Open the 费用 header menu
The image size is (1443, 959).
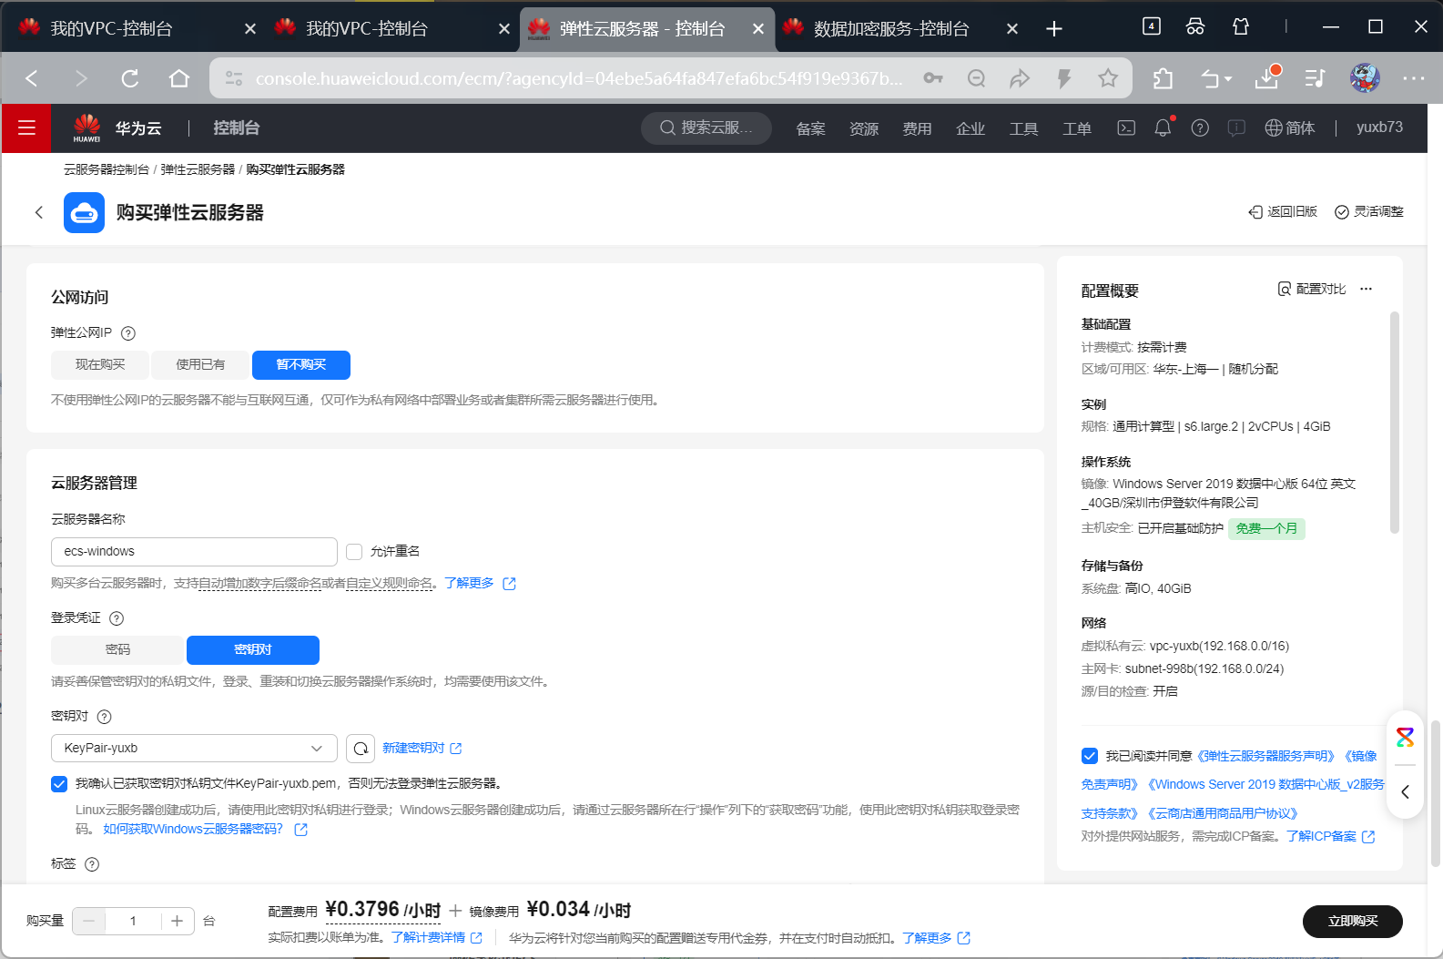pos(917,128)
